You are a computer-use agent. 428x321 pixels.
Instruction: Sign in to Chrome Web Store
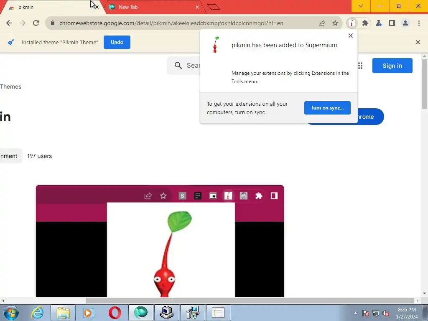(x=392, y=66)
